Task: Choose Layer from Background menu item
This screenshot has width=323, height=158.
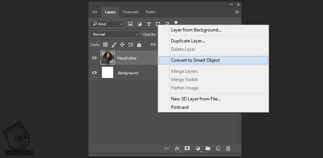Action: point(213,30)
